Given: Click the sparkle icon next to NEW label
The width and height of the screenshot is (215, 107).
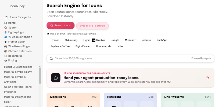Looking at the screenshot, I should [x=65, y=73].
